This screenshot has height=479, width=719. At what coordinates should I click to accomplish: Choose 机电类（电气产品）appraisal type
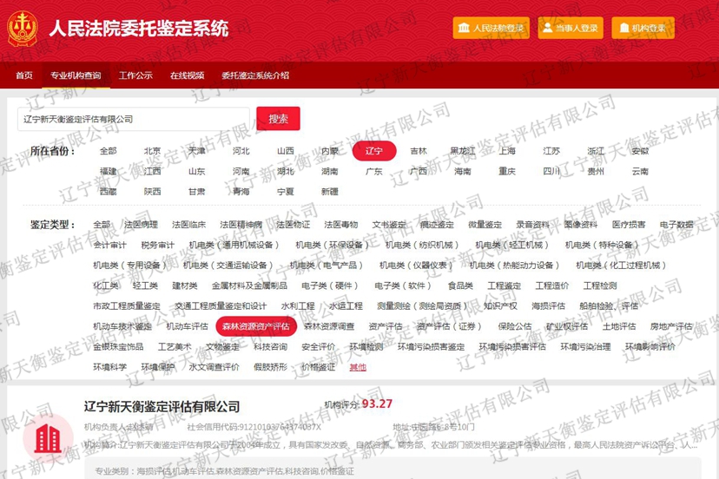click(327, 266)
